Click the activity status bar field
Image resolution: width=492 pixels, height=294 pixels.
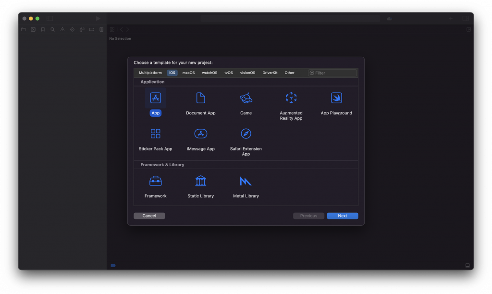pyautogui.click(x=290, y=19)
